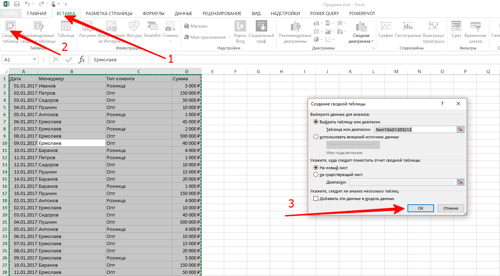This screenshot has height=276, width=500.
Task: Click Отмена to cancel the dialog
Action: 451,208
